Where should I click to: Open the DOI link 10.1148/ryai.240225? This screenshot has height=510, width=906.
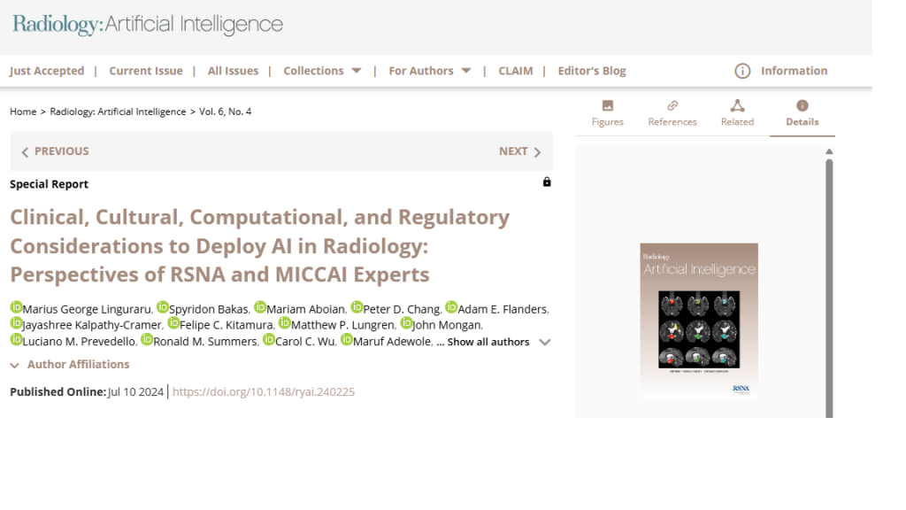coord(264,391)
